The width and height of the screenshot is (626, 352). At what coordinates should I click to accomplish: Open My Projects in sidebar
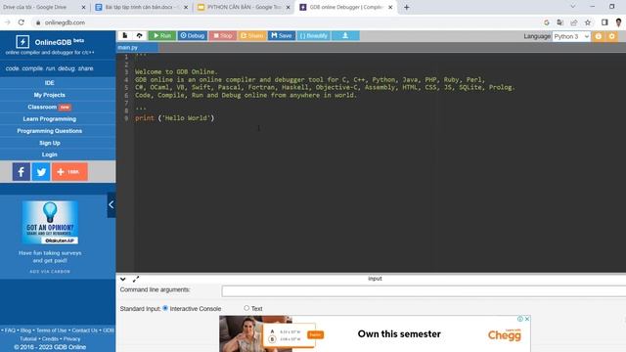[50, 95]
